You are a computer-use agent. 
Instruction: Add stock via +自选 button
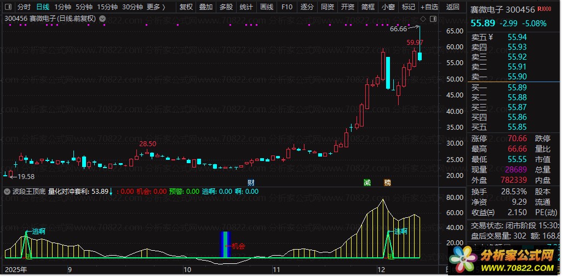point(429,7)
